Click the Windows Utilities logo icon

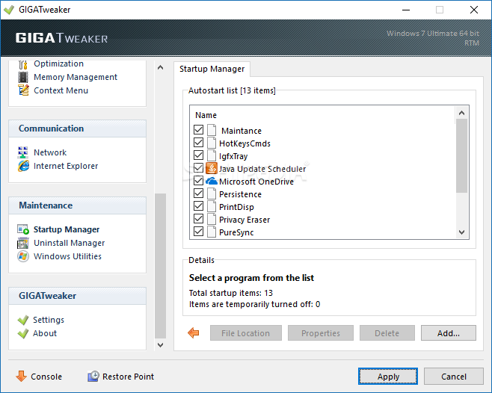tap(23, 256)
